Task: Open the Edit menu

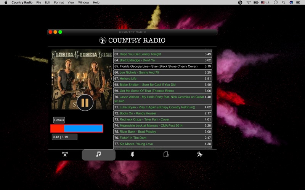Action: click(x=47, y=3)
